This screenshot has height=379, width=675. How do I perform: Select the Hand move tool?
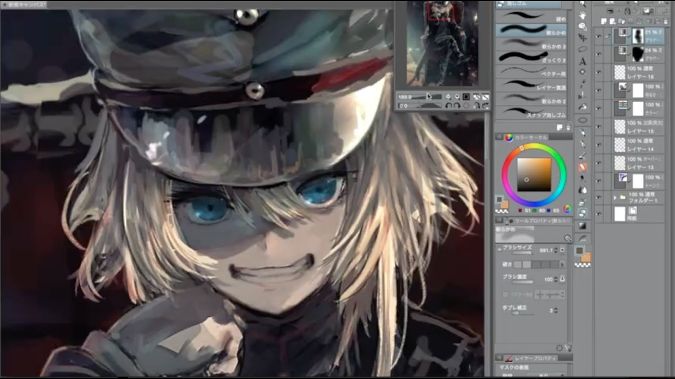coord(583,15)
